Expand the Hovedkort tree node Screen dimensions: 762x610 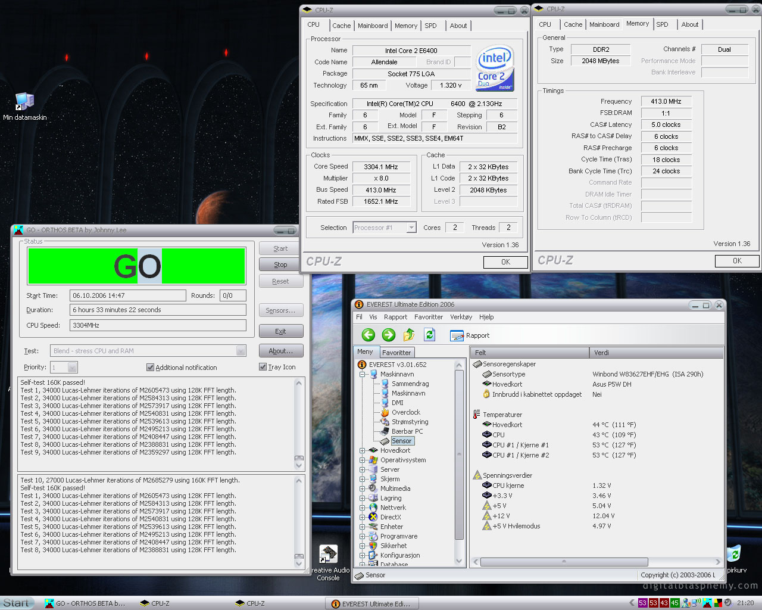click(362, 450)
